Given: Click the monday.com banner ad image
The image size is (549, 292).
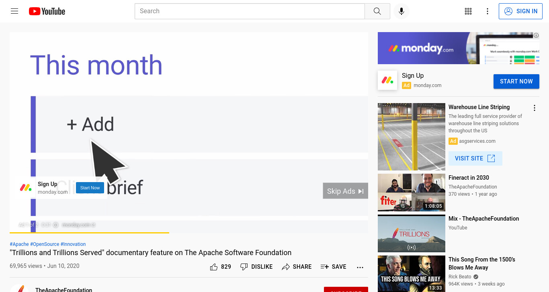Looking at the screenshot, I should point(459,48).
